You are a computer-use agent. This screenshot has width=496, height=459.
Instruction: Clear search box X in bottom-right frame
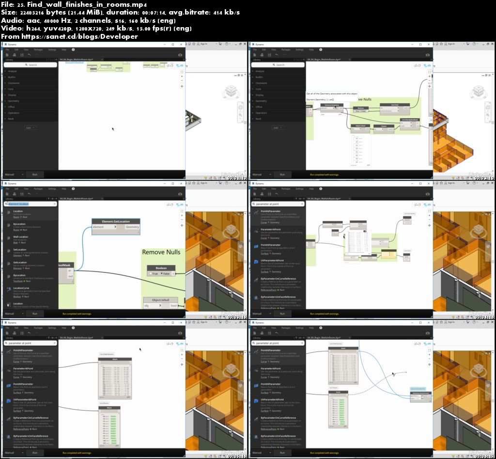click(302, 343)
